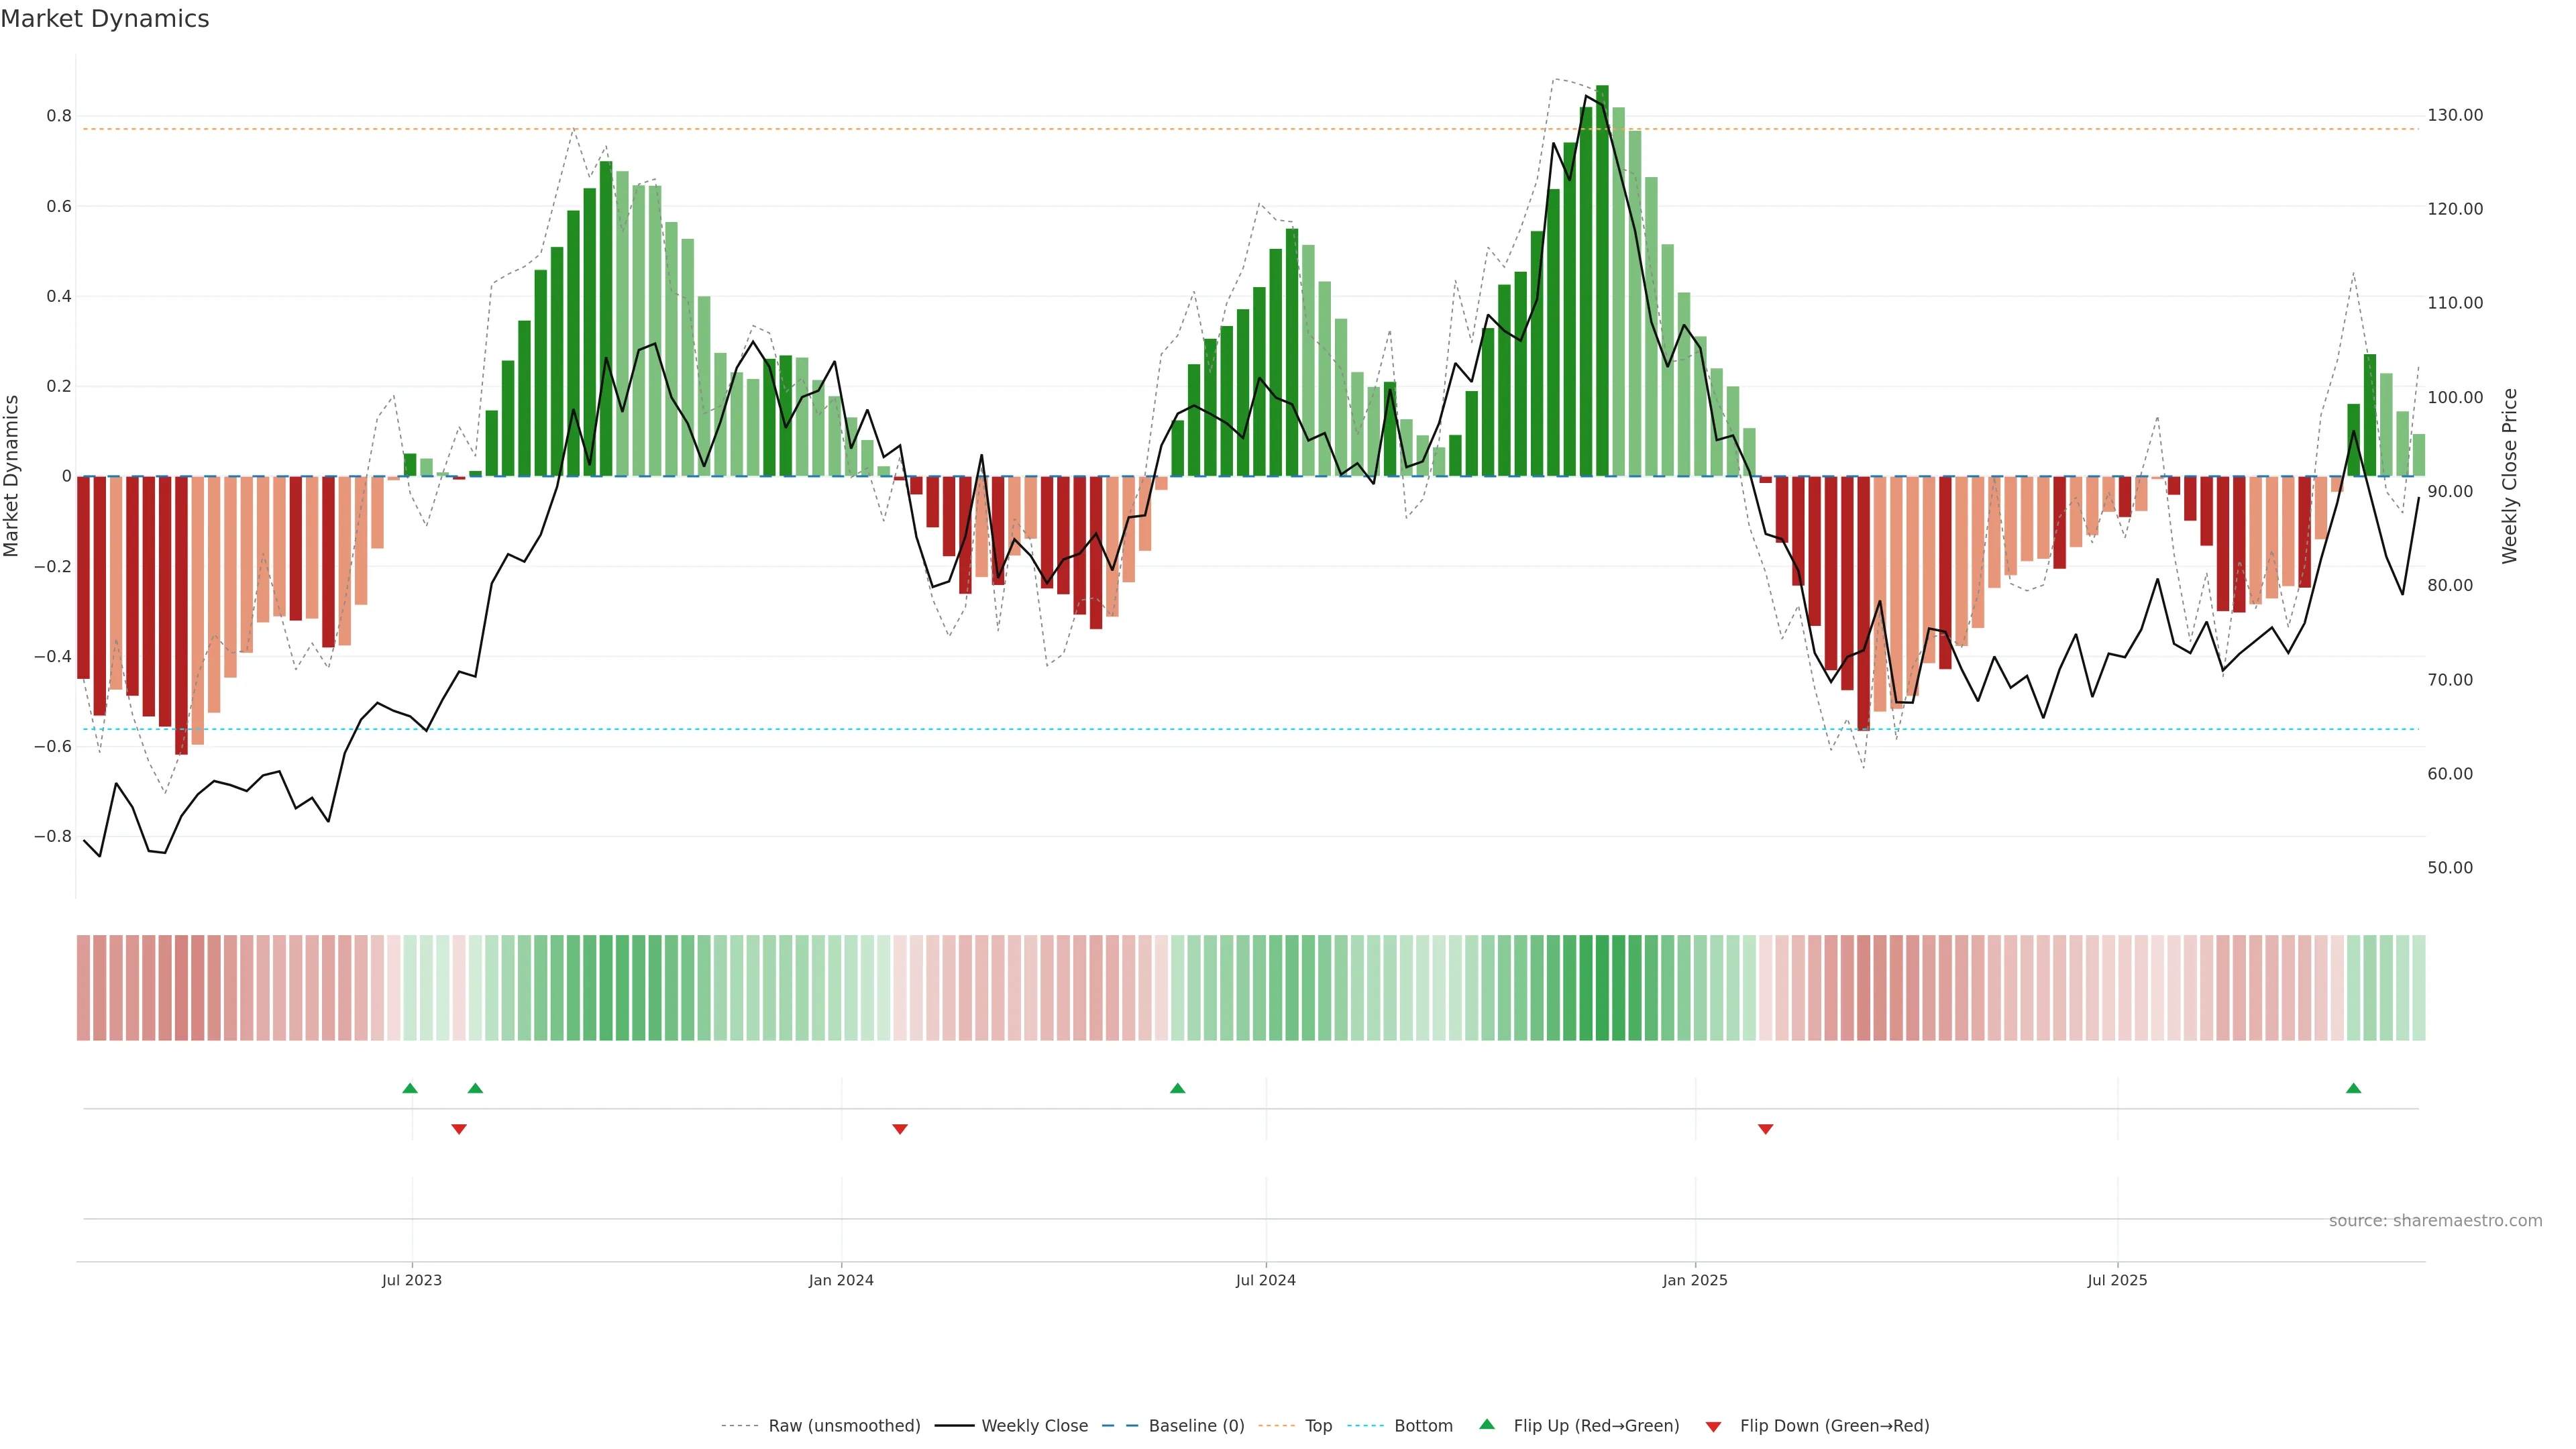Click the red flip-down triangle after Jan 2025

pos(1766,1129)
